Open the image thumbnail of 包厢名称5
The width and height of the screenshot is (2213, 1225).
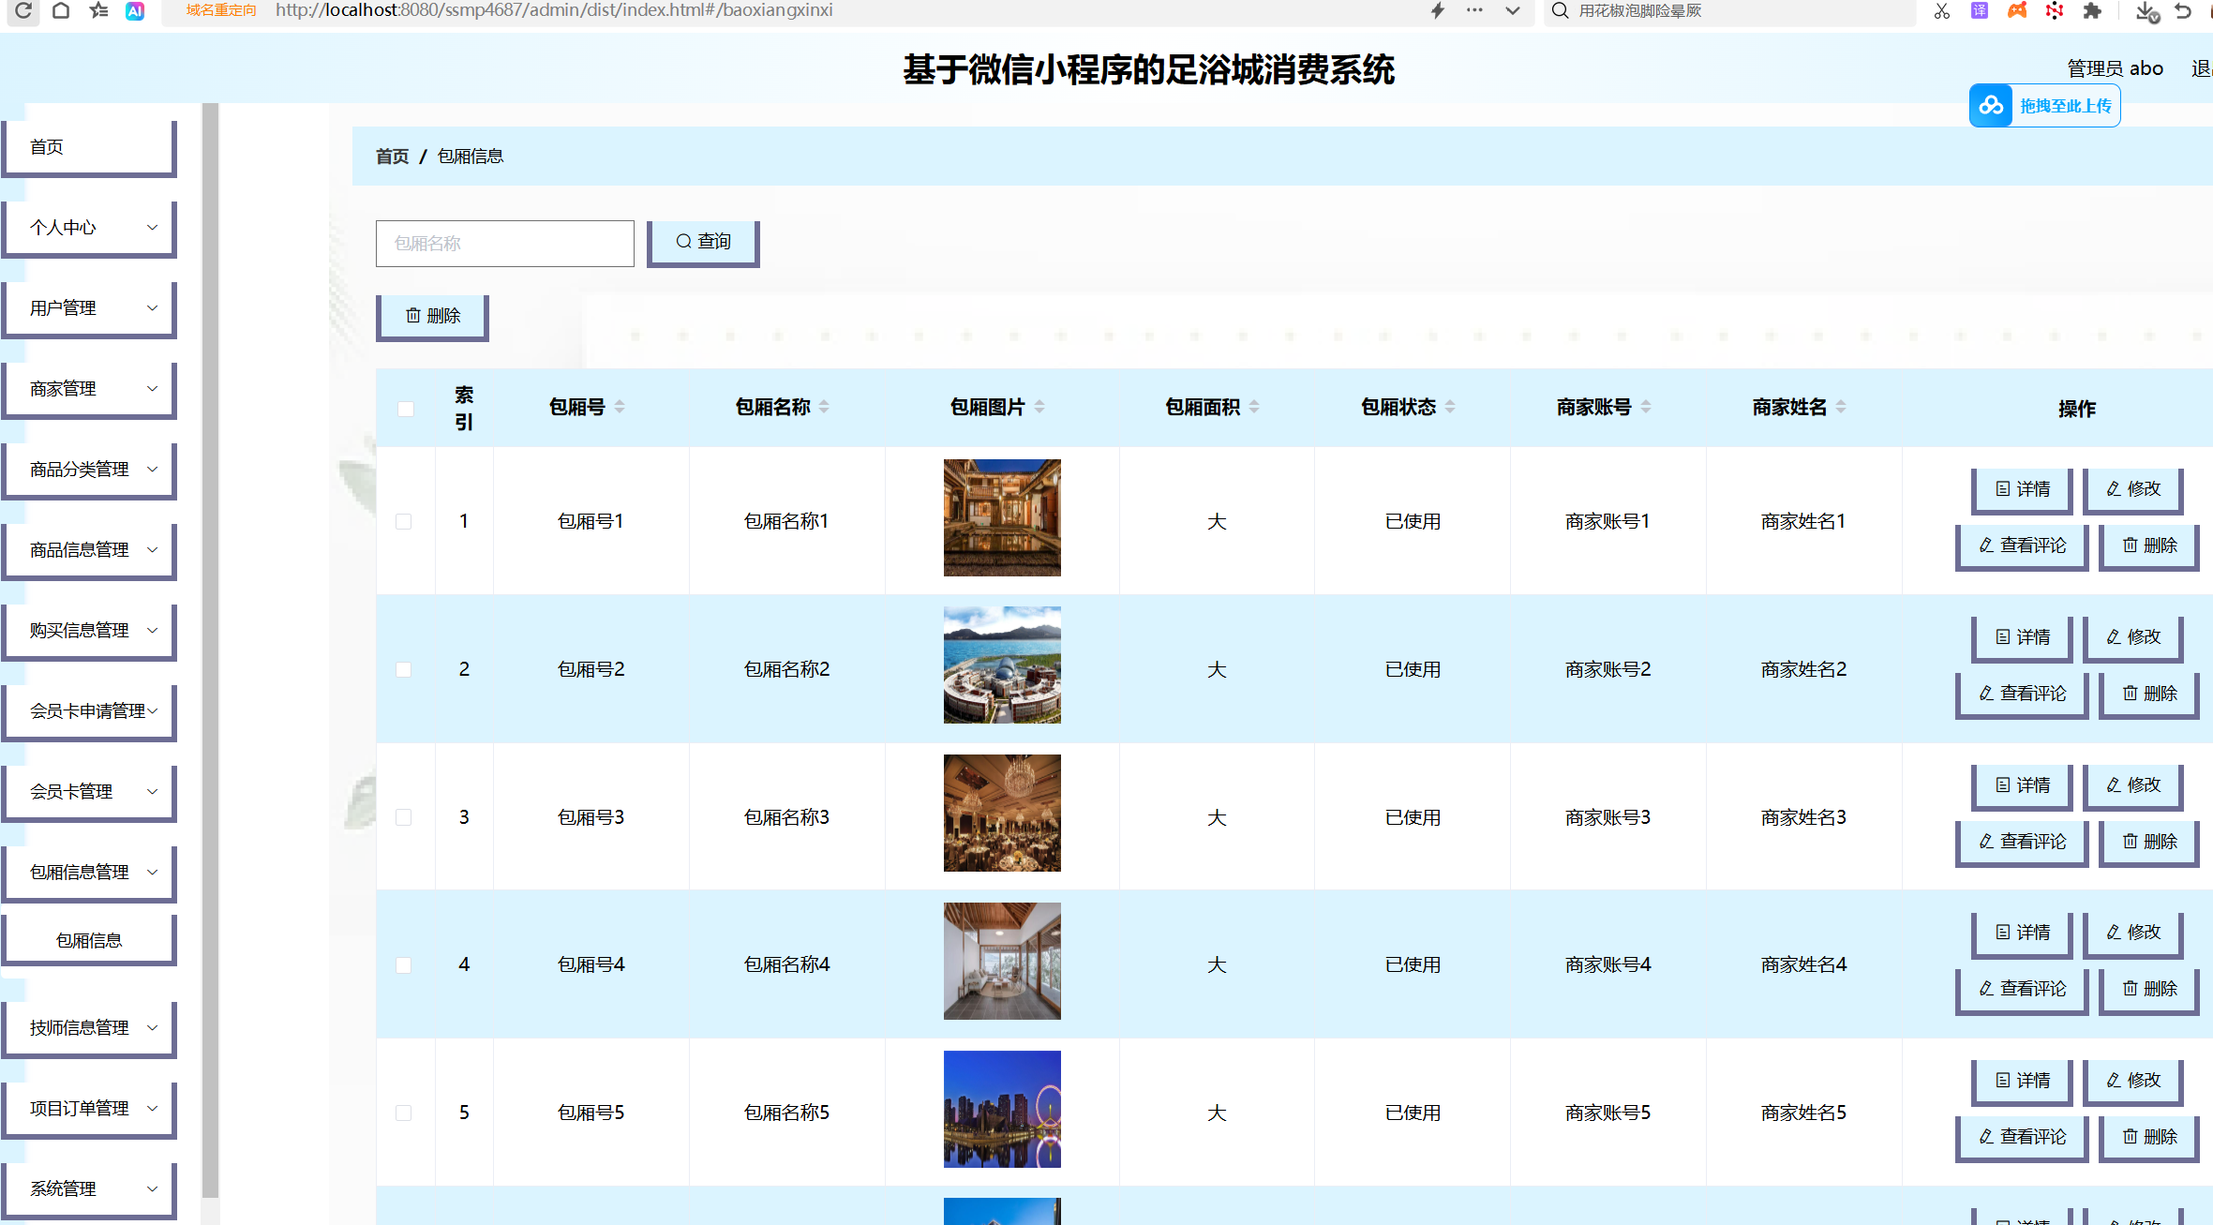pos(1002,1109)
